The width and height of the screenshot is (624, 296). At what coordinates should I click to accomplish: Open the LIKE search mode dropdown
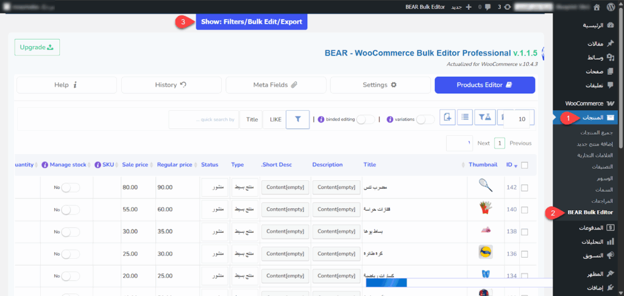pyautogui.click(x=275, y=119)
